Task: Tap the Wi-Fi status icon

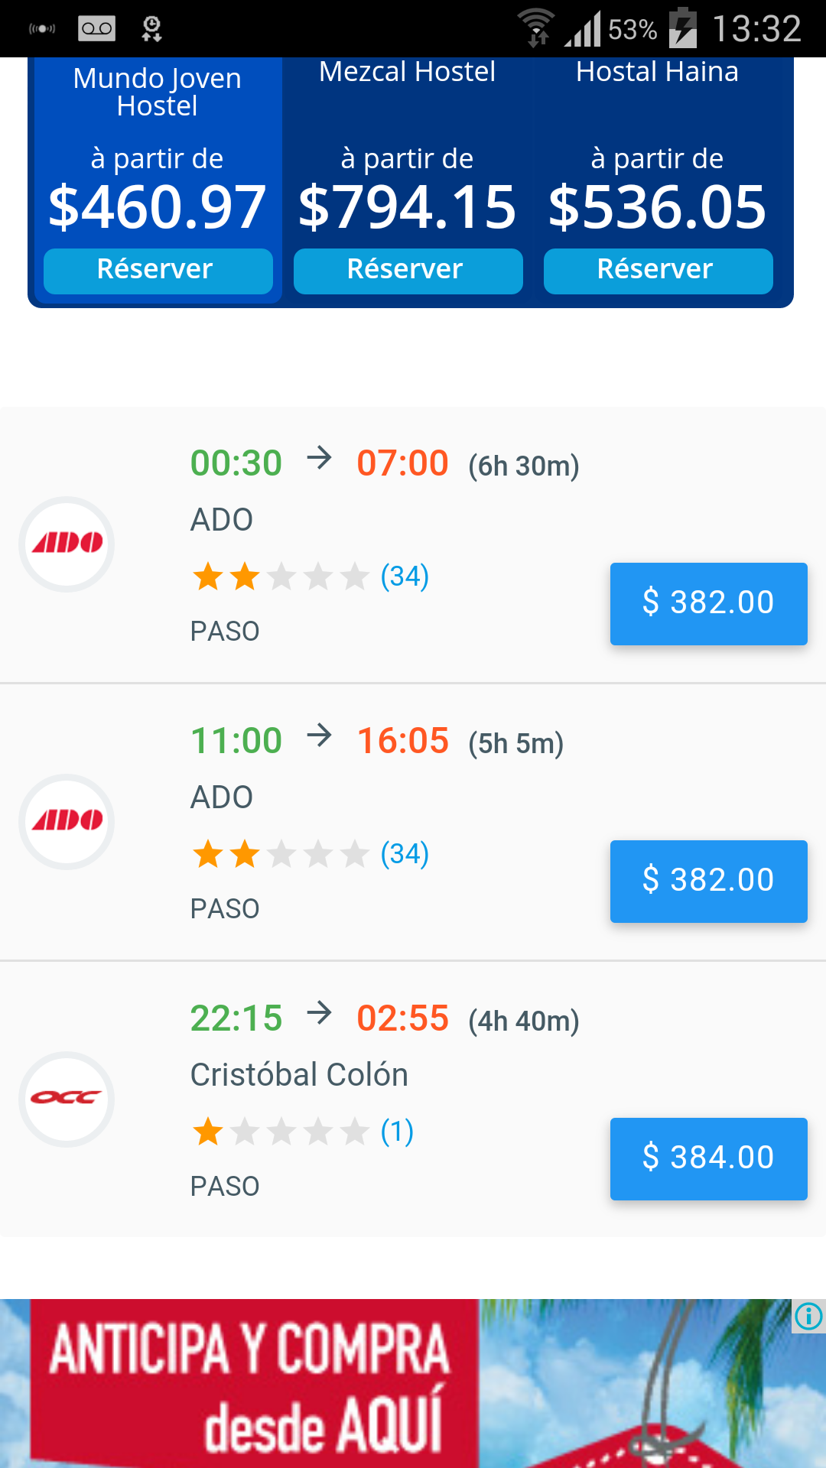Action: [536, 28]
